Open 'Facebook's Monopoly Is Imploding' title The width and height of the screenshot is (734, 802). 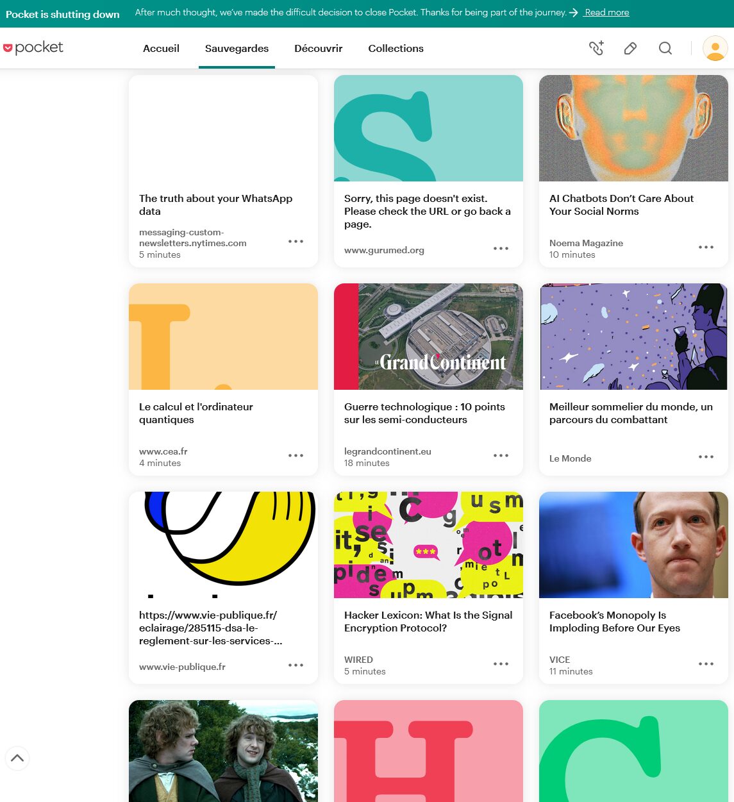click(x=615, y=622)
